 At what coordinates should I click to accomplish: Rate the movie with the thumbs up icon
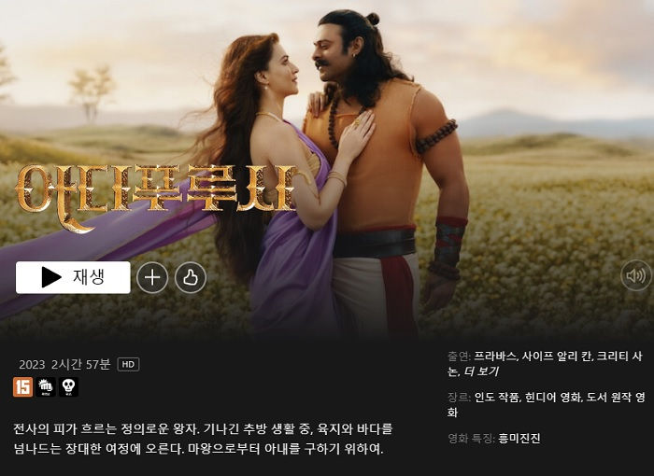(x=191, y=277)
